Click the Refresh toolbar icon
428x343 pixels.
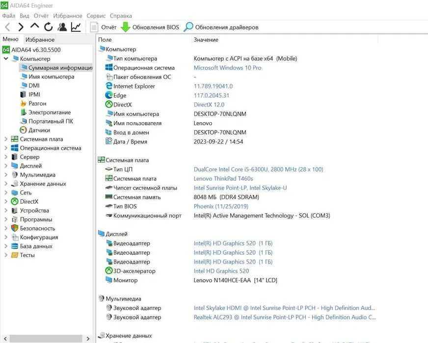(48, 26)
